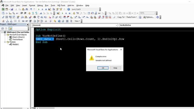Click OK in the compile error dialog
194x109 pixels.
(x=103, y=68)
